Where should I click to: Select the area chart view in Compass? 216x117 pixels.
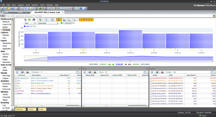click(64, 20)
